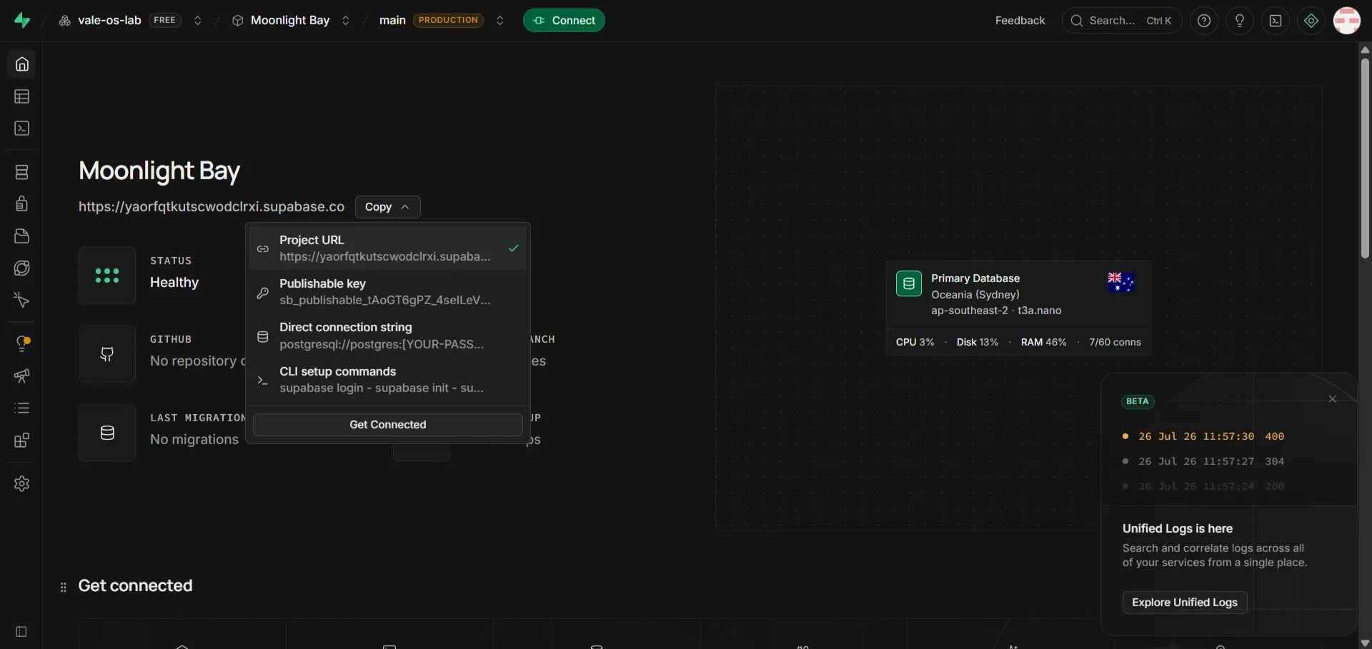Click the Primary Database card title

pos(975,278)
